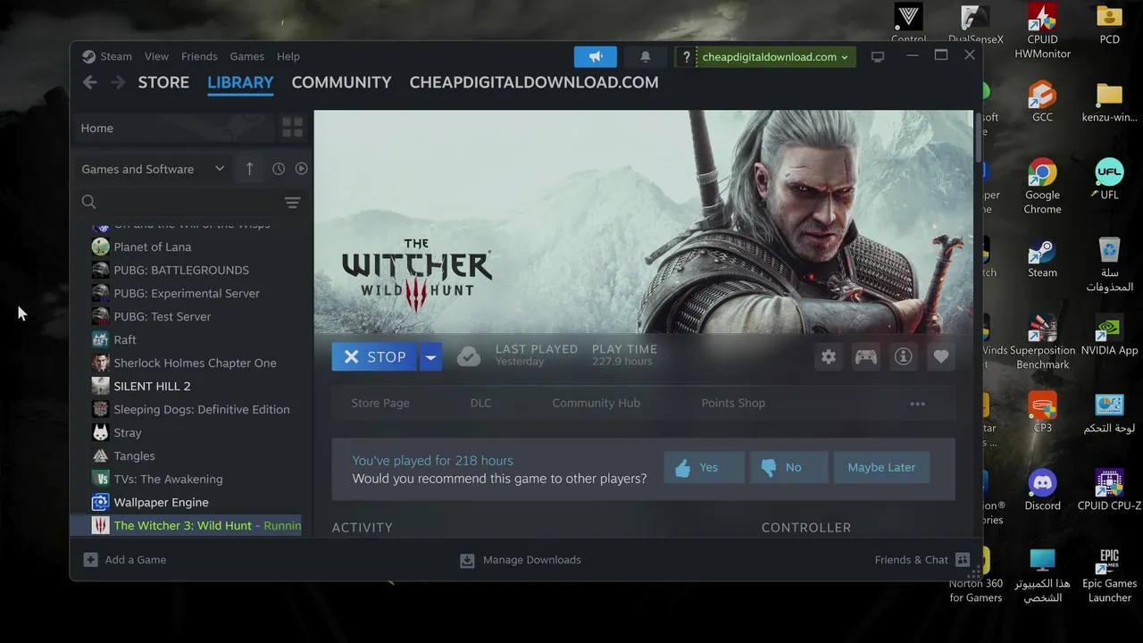The height and width of the screenshot is (643, 1143).
Task: Choose Maybe Later for review
Action: pos(881,467)
